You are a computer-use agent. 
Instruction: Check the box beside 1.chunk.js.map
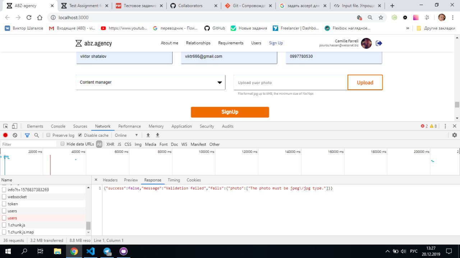[x=4, y=232]
